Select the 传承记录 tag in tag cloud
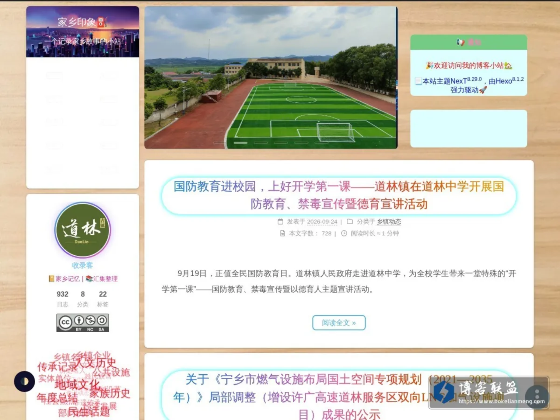The height and width of the screenshot is (420, 560). click(57, 367)
